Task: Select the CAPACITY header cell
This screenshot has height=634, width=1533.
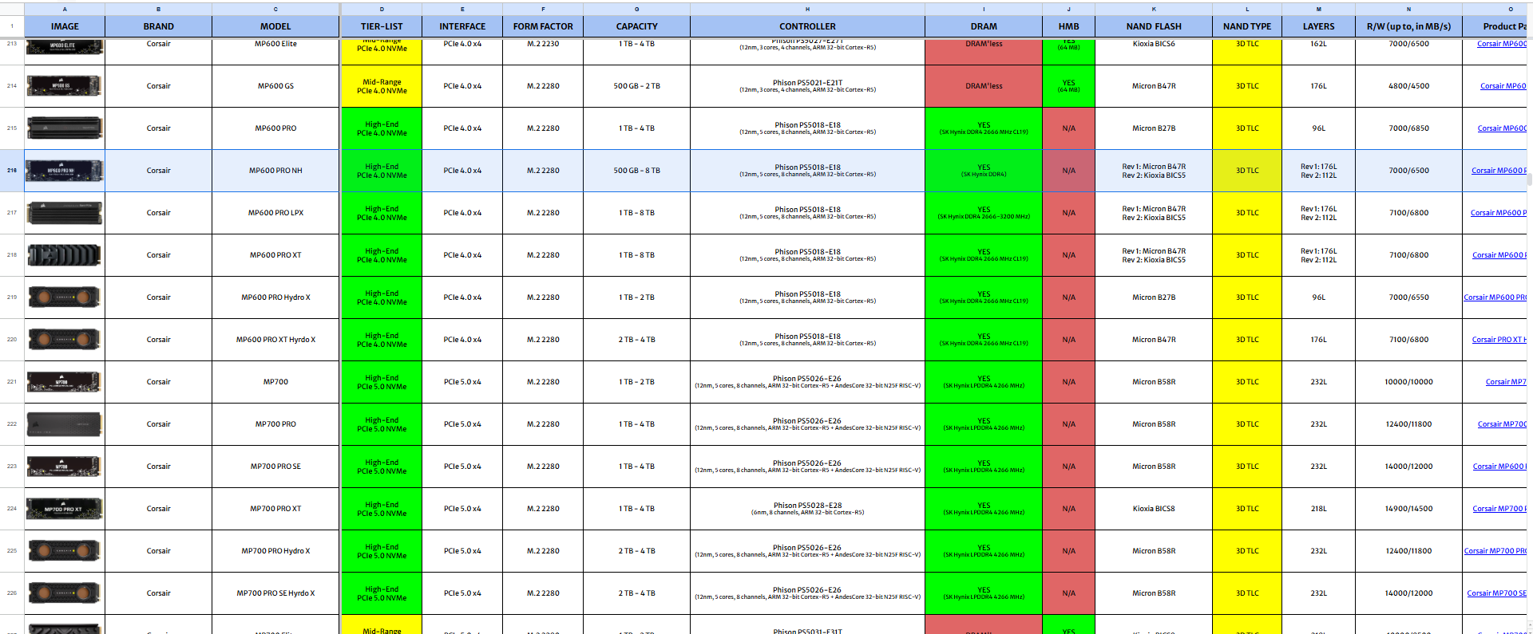Action: point(636,26)
